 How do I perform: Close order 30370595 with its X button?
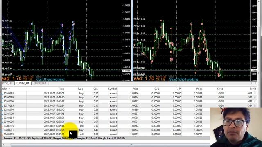[x=255, y=105]
